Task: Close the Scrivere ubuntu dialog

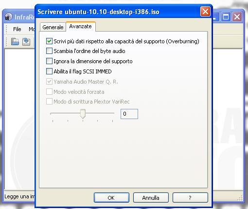Action: (205, 12)
